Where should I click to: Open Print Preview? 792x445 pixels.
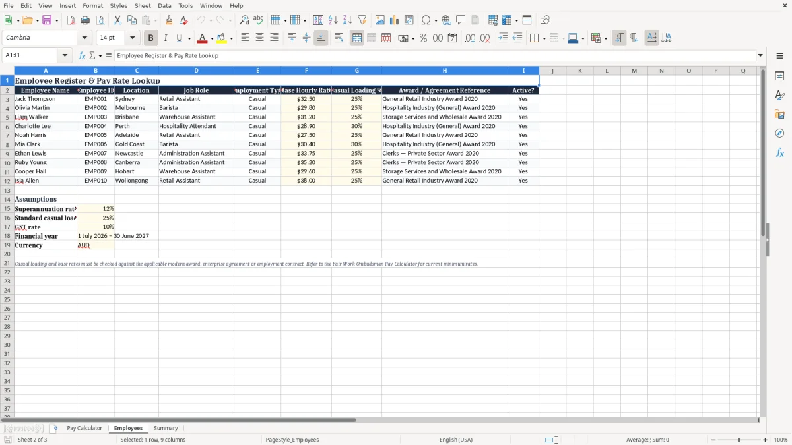(x=100, y=20)
